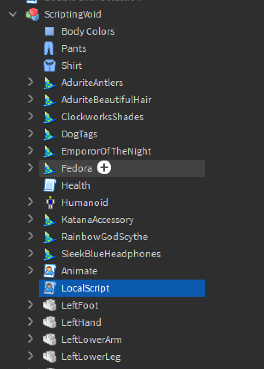Image resolution: width=264 pixels, height=369 pixels.
Task: Expand the AduriteAntlers accessory
Action: coord(30,83)
